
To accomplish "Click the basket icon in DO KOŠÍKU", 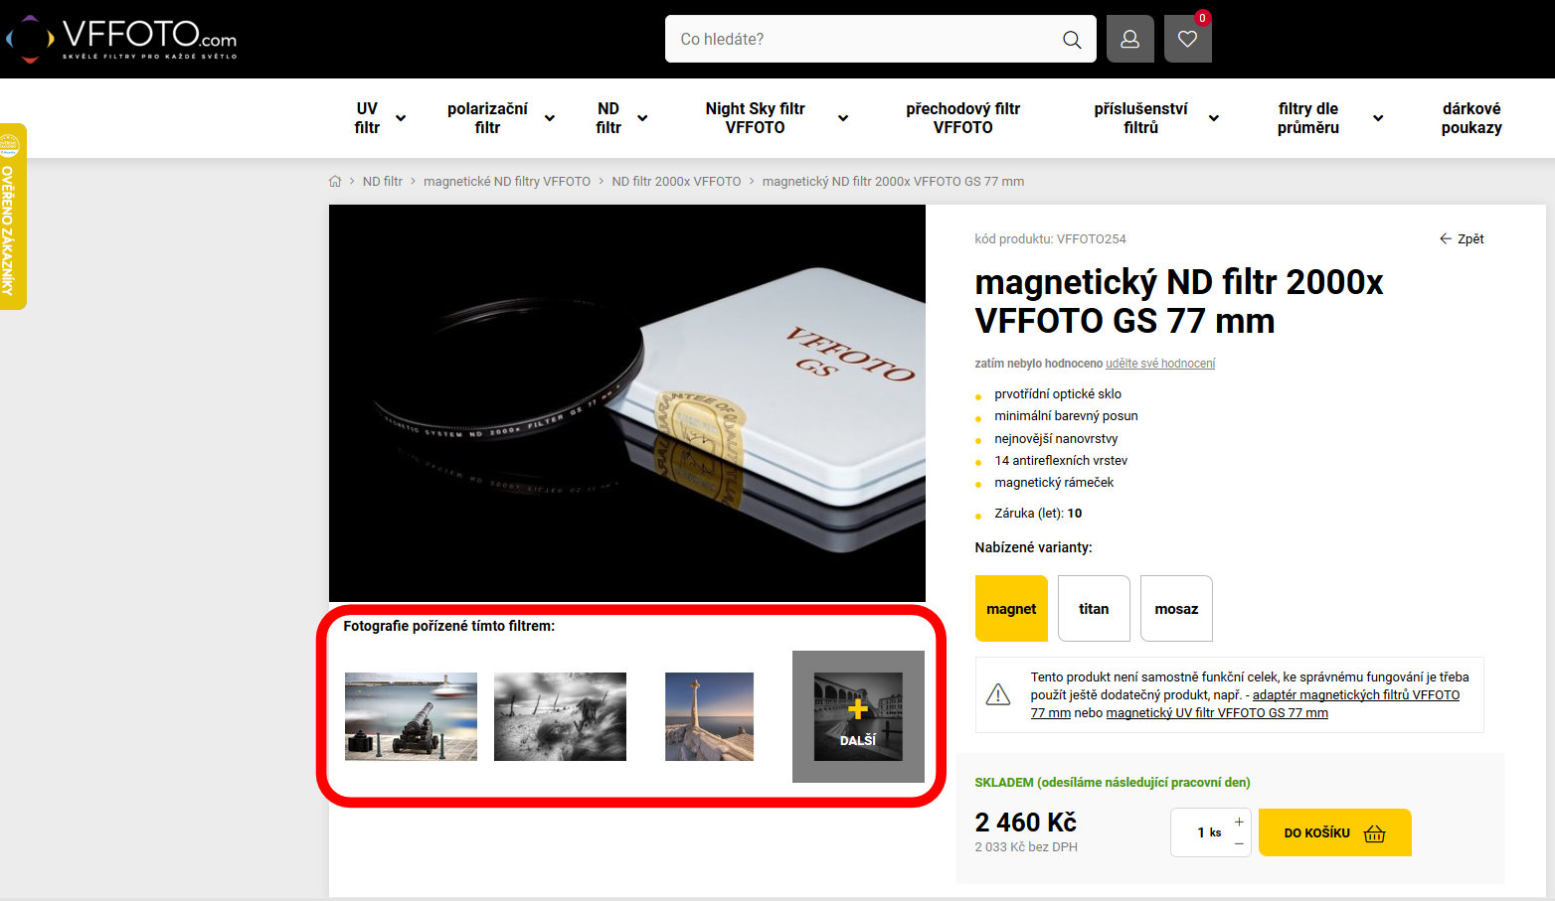I will click(1375, 833).
